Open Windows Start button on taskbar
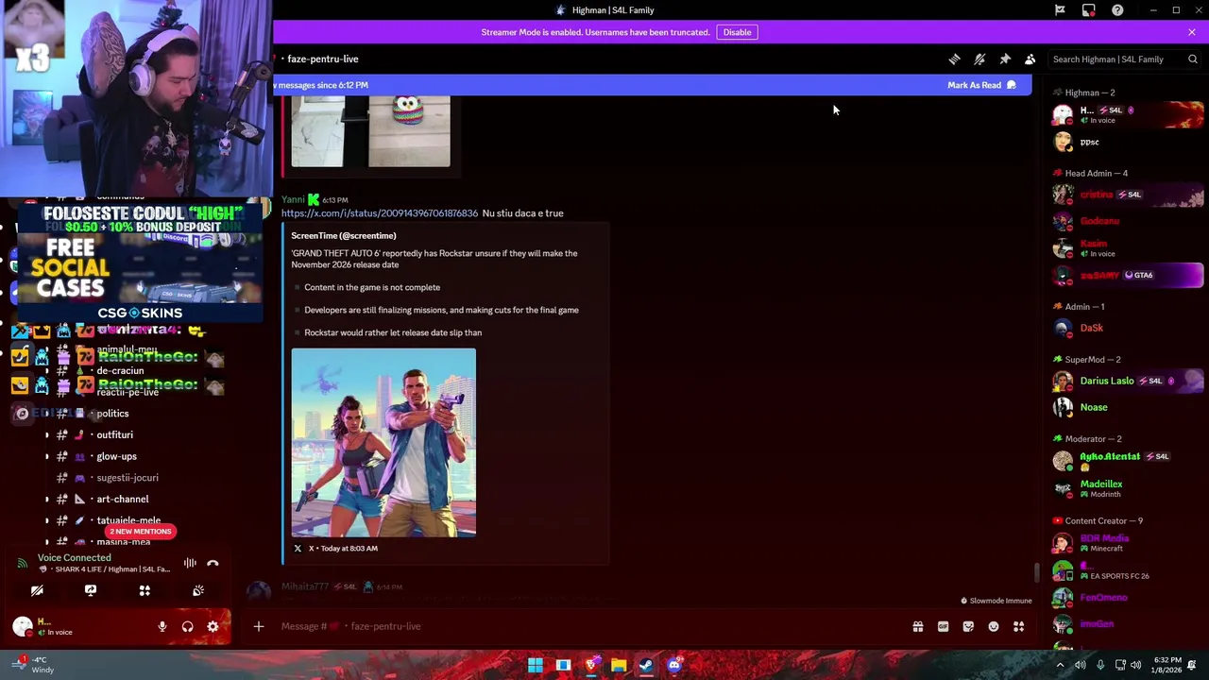Screen dimensions: 1209x680 click(536, 665)
